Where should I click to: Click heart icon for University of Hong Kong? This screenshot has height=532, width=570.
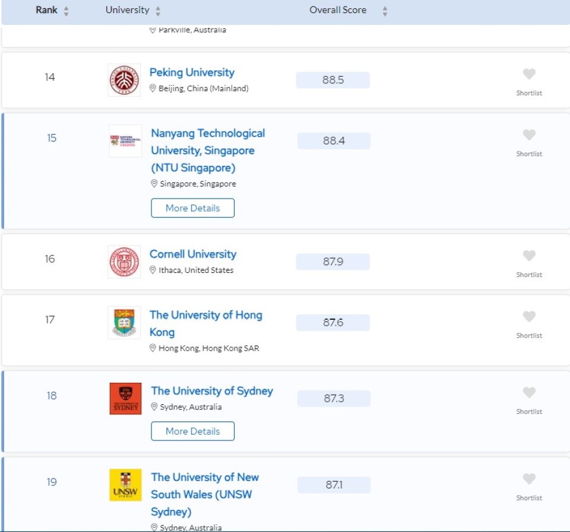[529, 317]
